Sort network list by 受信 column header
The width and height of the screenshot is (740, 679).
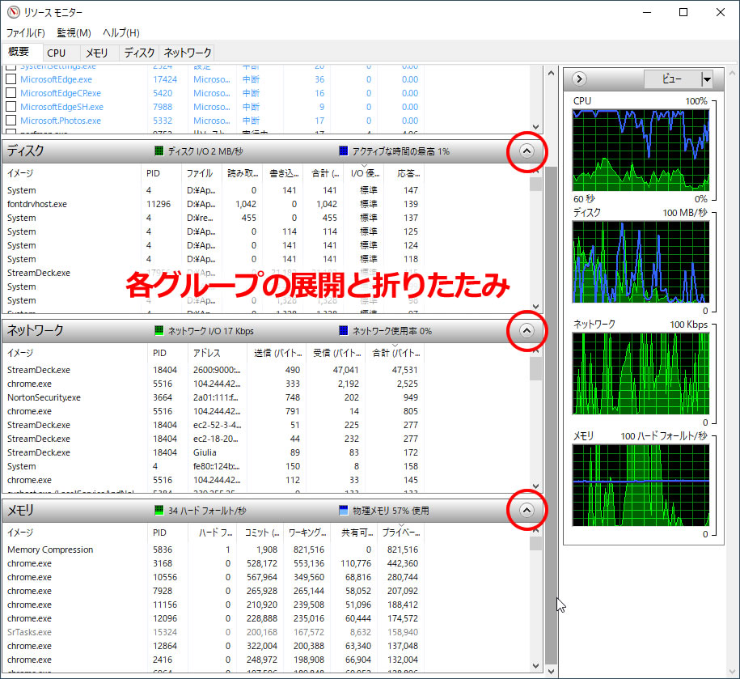336,353
